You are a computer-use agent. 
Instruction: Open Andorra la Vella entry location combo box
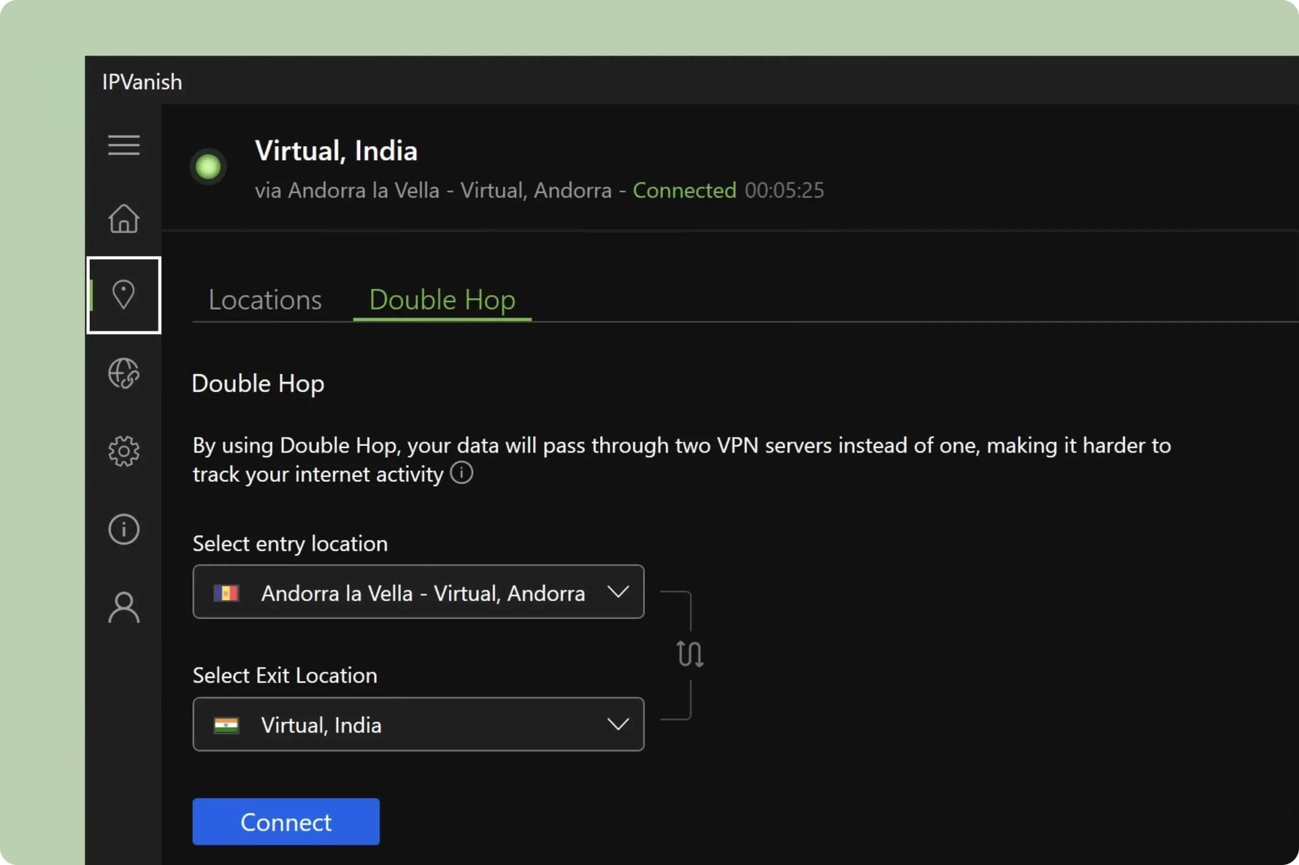(x=418, y=592)
